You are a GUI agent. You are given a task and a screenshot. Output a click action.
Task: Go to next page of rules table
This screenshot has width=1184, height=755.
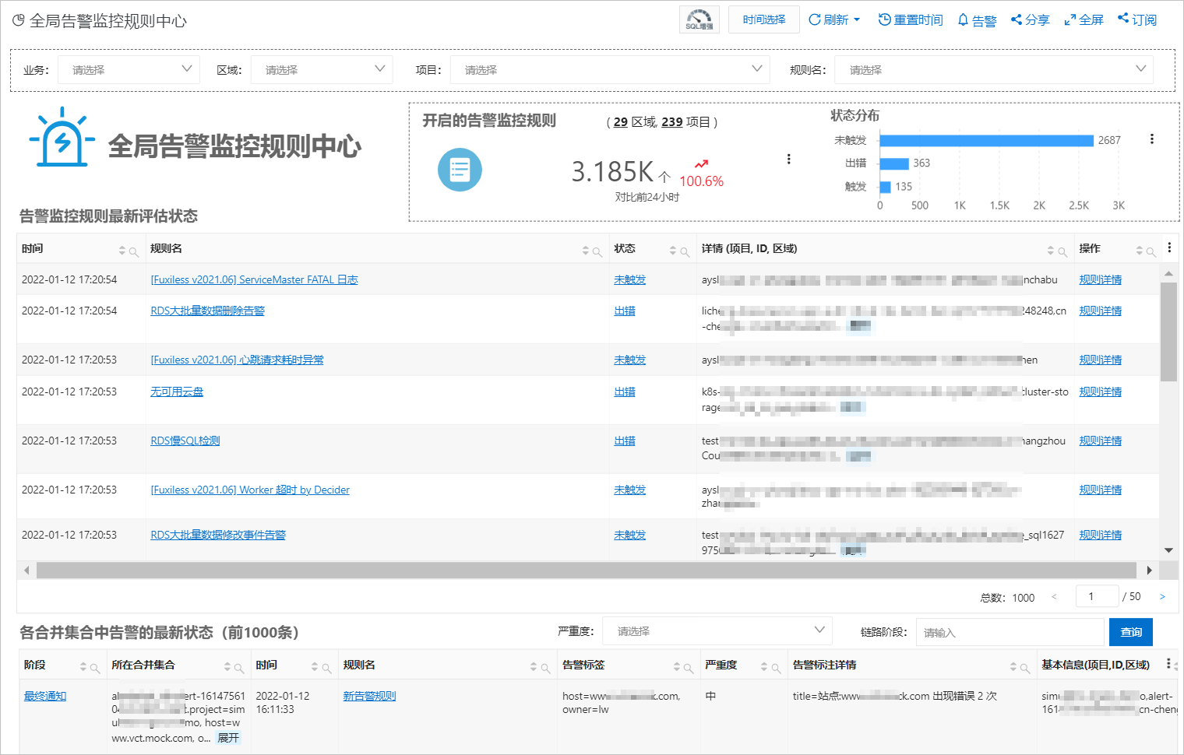point(1162,597)
